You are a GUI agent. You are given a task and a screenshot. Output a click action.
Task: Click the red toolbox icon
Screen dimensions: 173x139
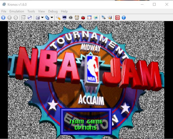point(83,18)
